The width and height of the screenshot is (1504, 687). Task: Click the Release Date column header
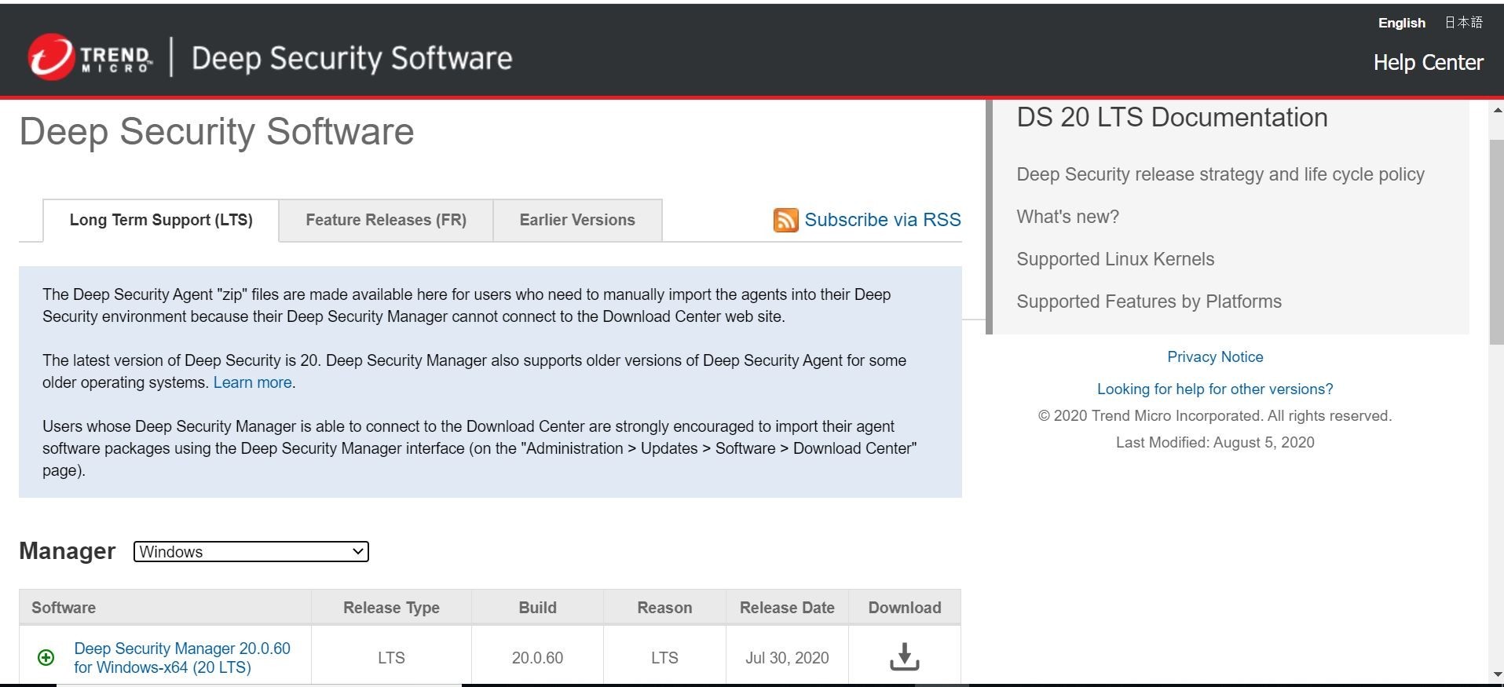[787, 608]
